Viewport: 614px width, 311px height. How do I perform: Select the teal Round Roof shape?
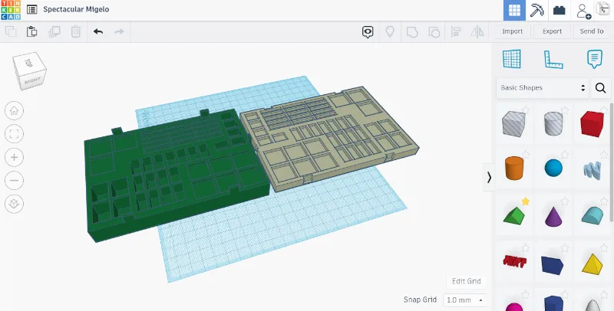click(x=592, y=216)
